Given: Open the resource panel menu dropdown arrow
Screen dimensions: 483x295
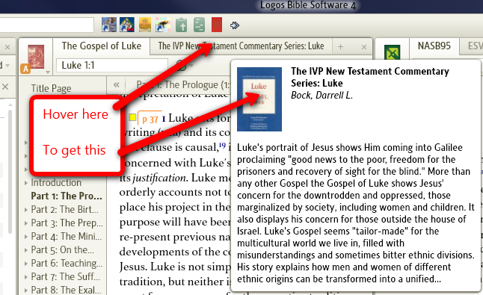Looking at the screenshot, I should pyautogui.click(x=48, y=72).
